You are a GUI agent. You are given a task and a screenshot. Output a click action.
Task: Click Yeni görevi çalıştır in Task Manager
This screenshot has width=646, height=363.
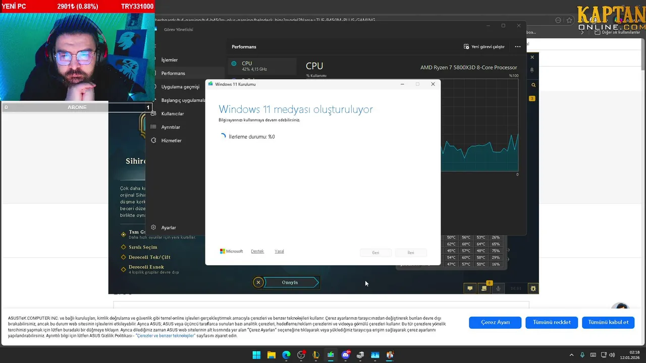tap(484, 47)
